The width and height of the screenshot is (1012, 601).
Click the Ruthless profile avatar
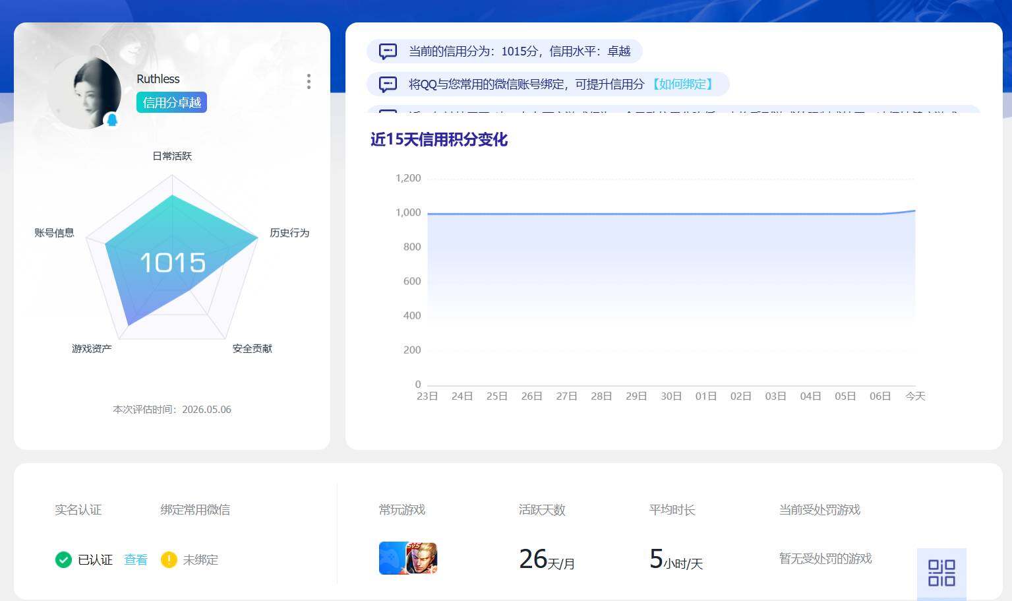point(84,92)
